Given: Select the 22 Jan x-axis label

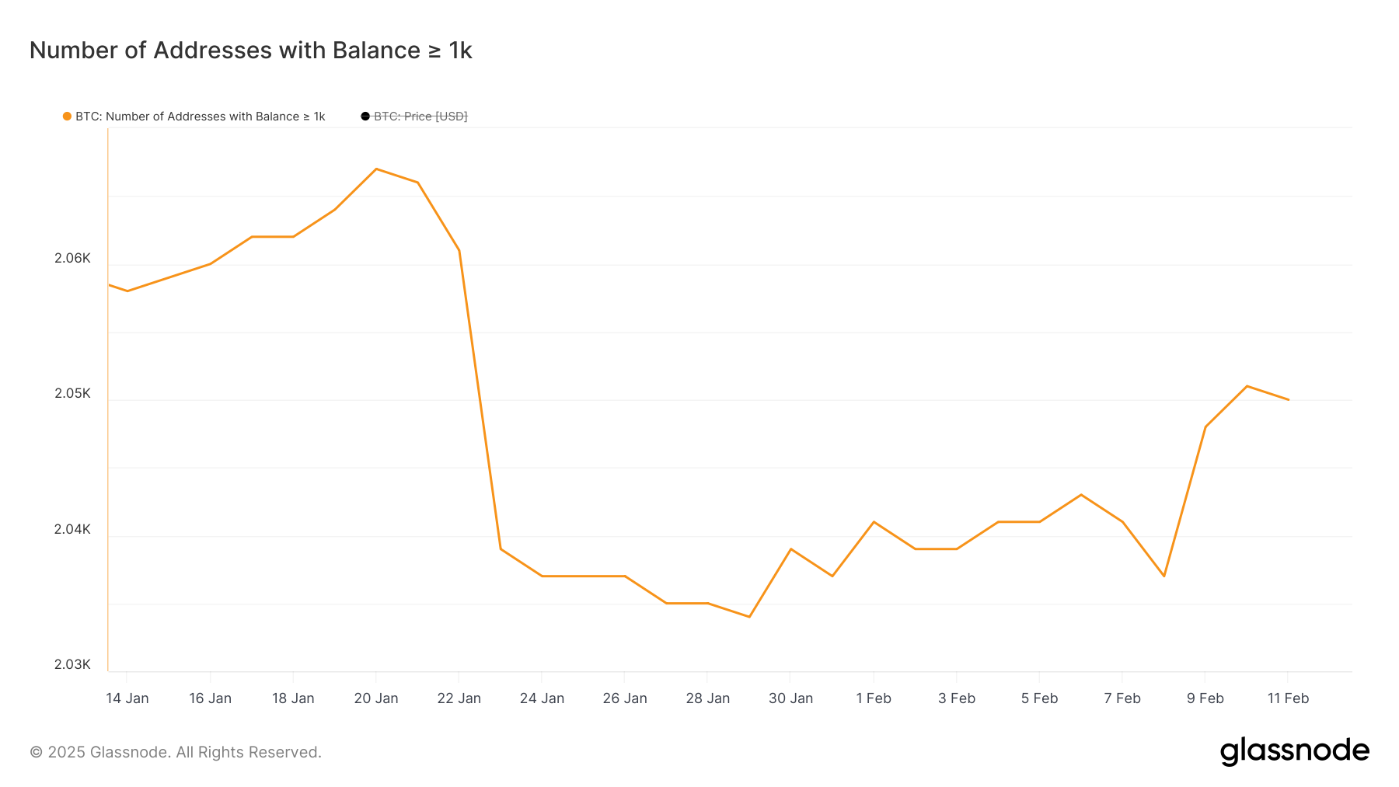Looking at the screenshot, I should click(459, 698).
